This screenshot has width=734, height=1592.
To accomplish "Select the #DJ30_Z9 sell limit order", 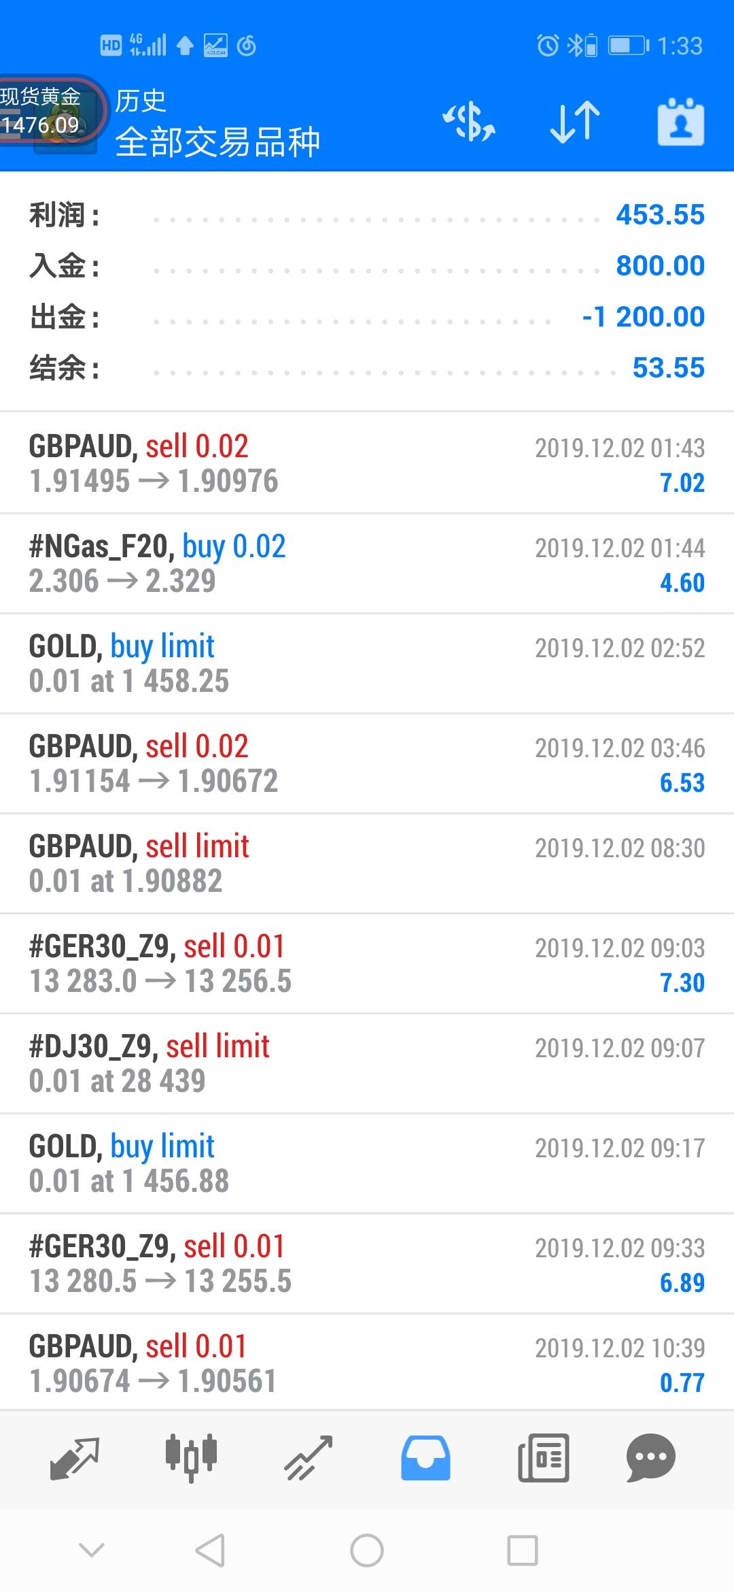I will coord(367,1063).
